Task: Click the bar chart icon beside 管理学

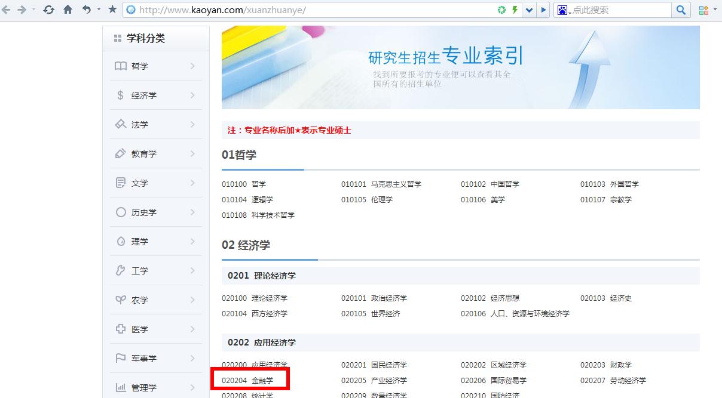Action: click(121, 387)
